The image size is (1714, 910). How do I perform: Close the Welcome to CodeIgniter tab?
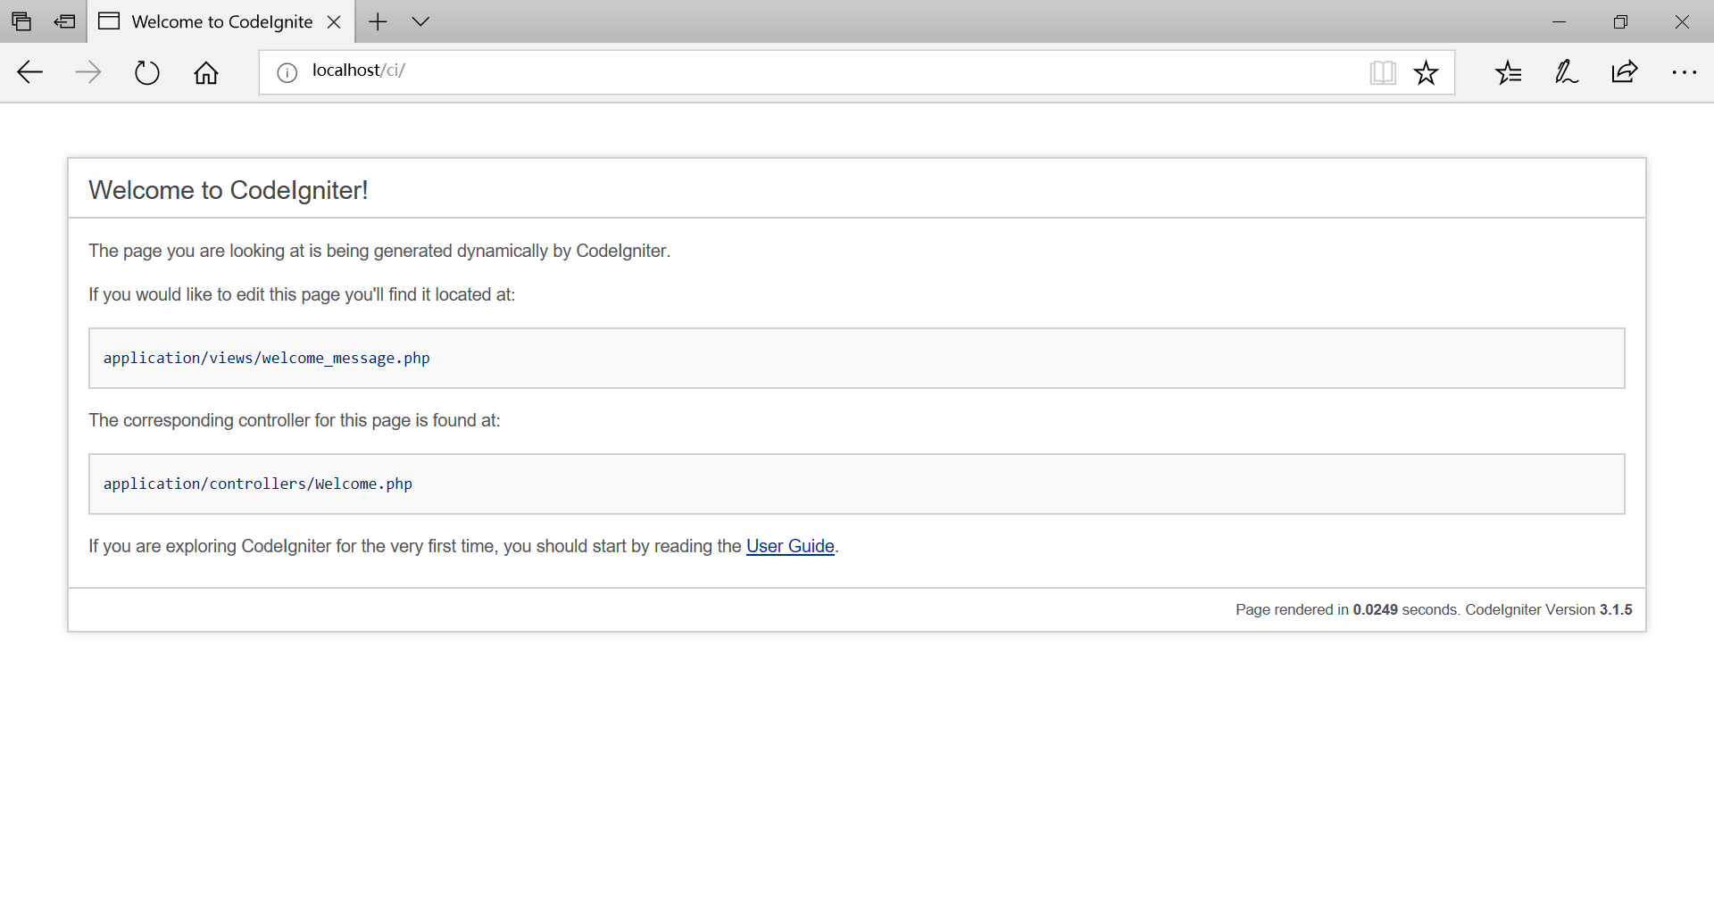(334, 22)
